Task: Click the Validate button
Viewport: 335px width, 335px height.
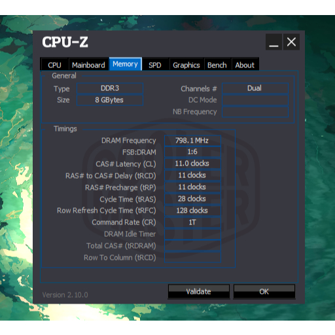Action: click(199, 291)
